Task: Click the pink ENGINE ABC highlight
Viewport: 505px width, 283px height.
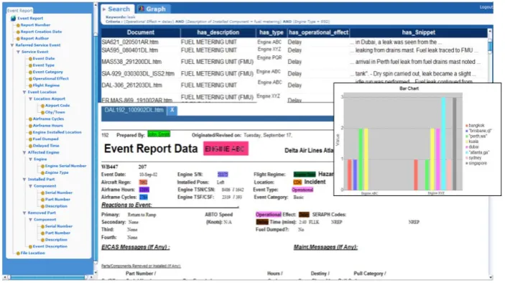Action: click(x=226, y=149)
